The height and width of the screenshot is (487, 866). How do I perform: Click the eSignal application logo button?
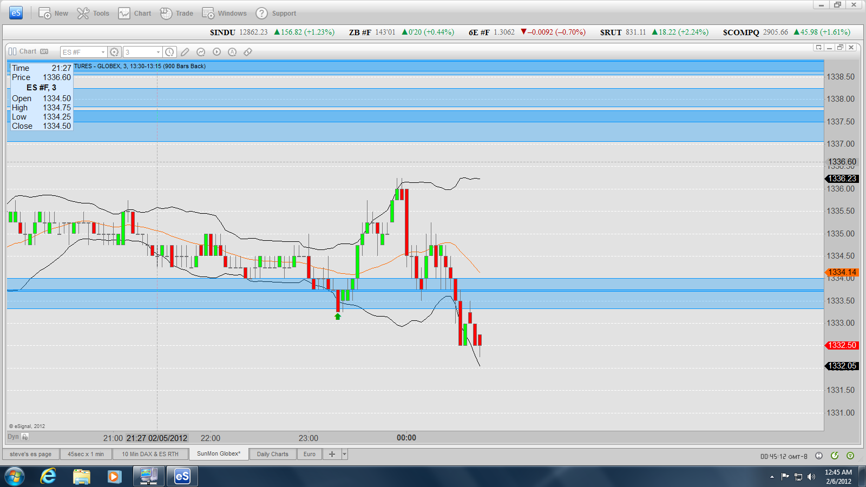16,13
